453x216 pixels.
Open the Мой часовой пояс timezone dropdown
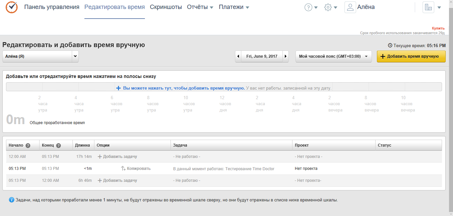(333, 56)
